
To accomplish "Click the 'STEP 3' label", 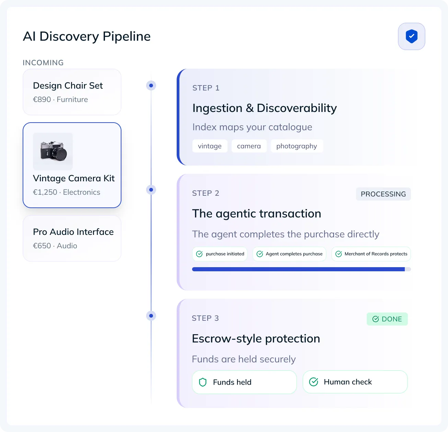I will (205, 318).
